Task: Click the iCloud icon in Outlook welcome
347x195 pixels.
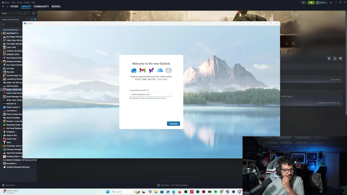Action: [160, 70]
